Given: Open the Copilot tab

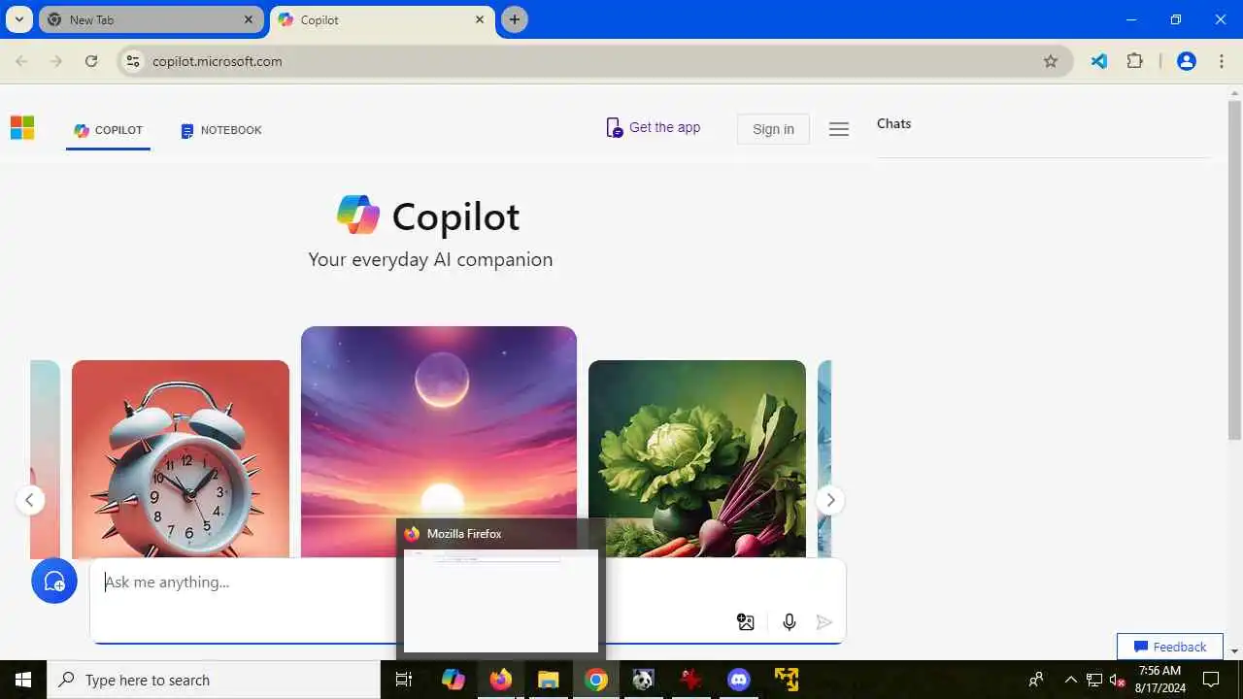Looking at the screenshot, I should 109,130.
